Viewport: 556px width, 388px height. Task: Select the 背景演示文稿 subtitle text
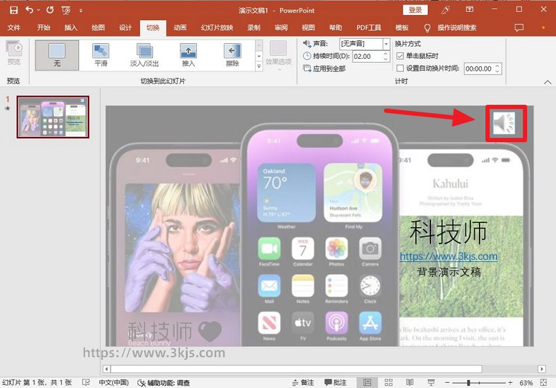(x=449, y=272)
